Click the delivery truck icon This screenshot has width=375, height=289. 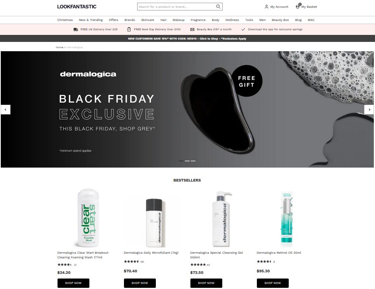(x=75, y=29)
